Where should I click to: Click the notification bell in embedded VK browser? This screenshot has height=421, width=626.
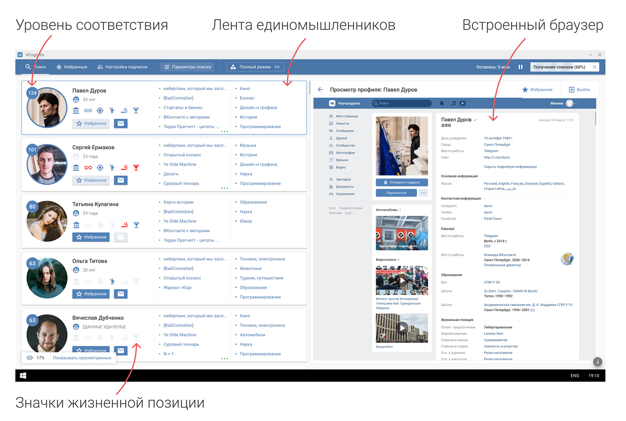click(442, 103)
